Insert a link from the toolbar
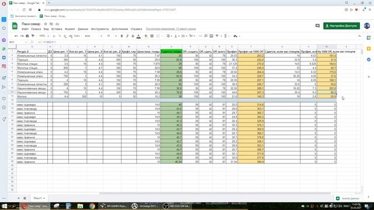 (x=200, y=36)
